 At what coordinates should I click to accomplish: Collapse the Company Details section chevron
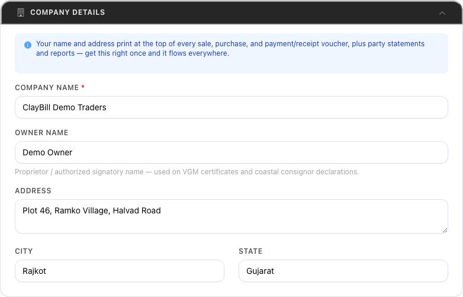[442, 13]
